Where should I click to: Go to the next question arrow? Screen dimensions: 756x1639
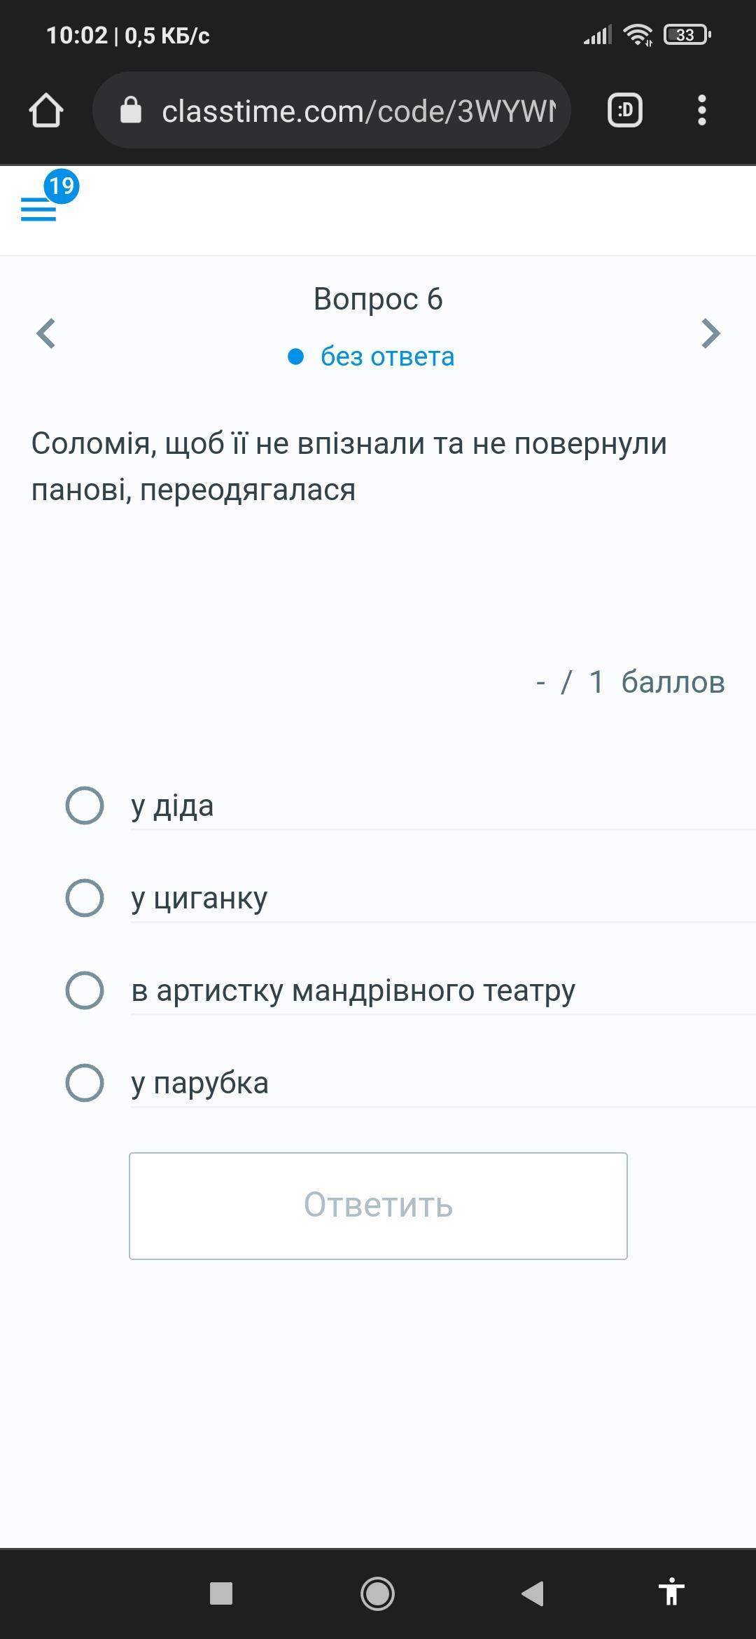point(710,333)
